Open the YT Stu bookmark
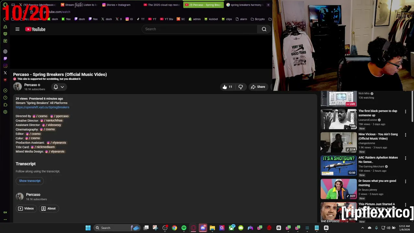The width and height of the screenshot is (414, 233). tap(166, 19)
